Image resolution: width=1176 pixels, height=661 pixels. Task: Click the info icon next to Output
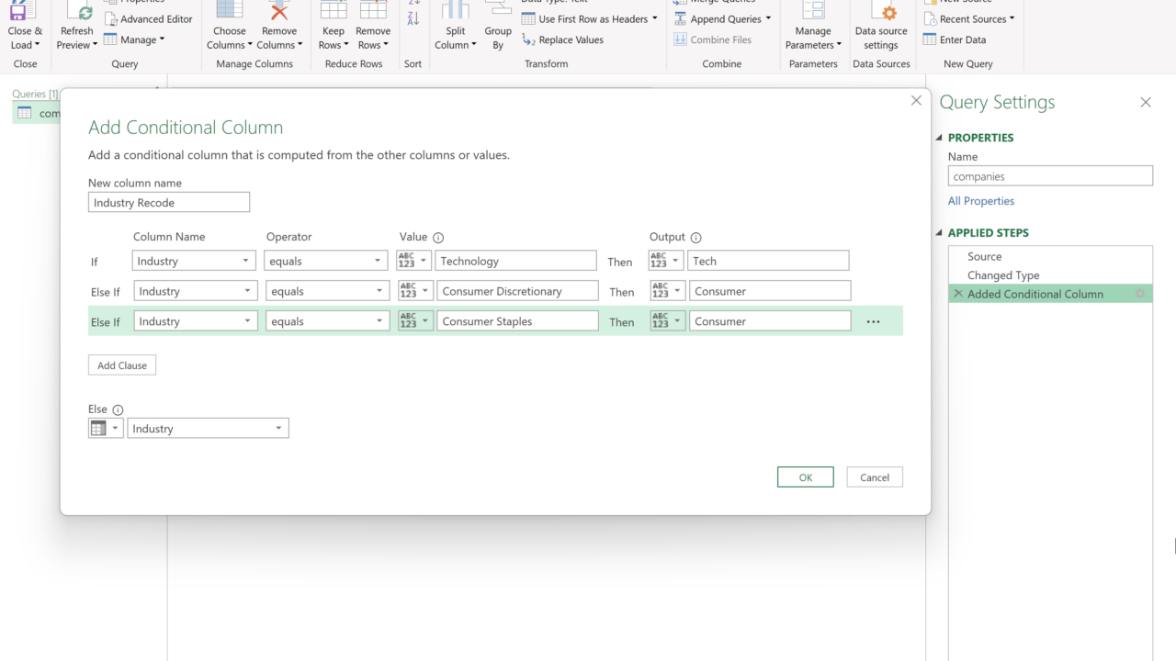click(x=695, y=238)
